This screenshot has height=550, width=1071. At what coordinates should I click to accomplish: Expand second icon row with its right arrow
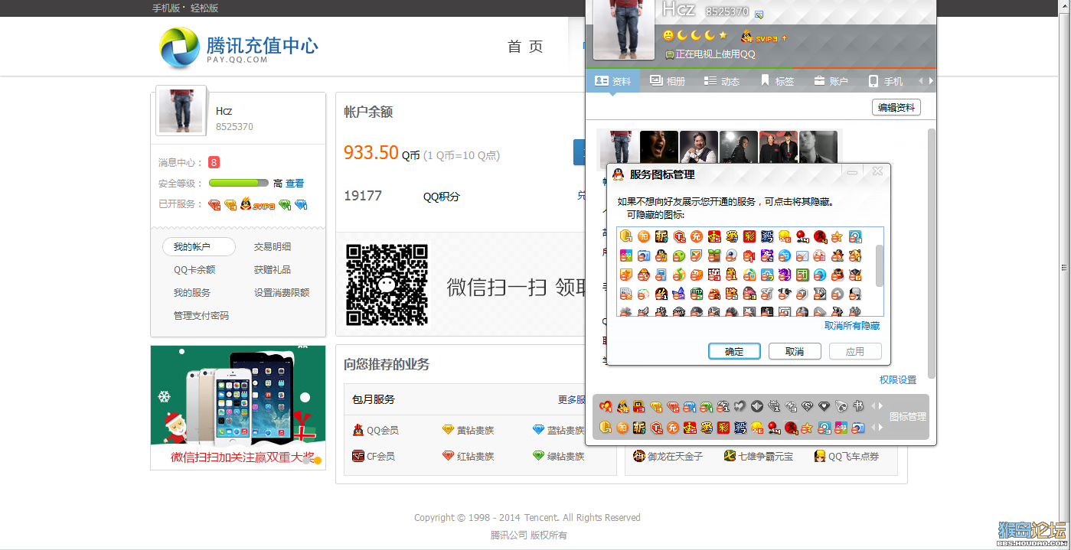pyautogui.click(x=880, y=428)
